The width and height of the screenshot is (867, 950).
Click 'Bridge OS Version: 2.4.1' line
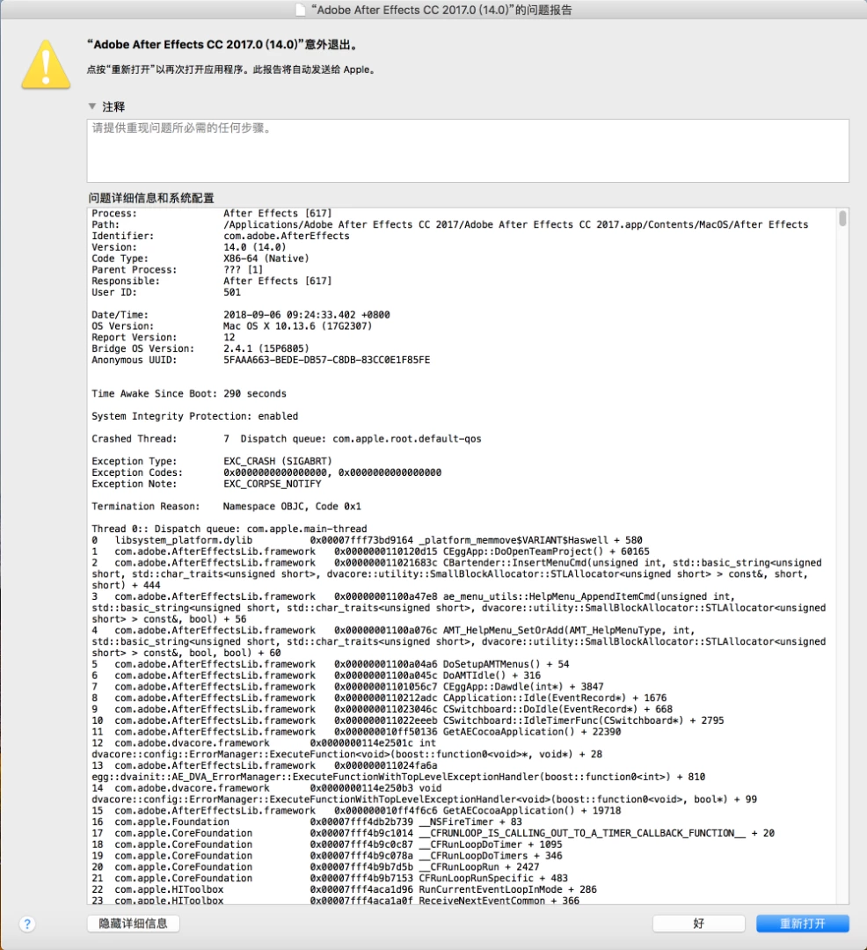(x=200, y=348)
